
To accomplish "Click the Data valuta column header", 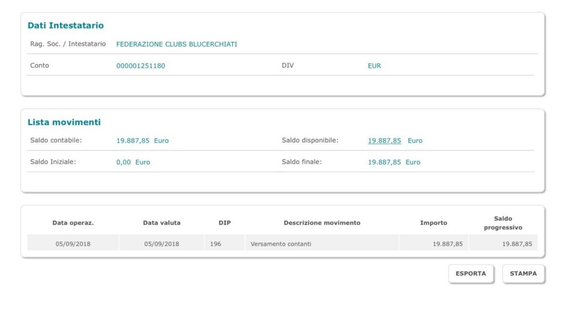I will click(x=162, y=223).
